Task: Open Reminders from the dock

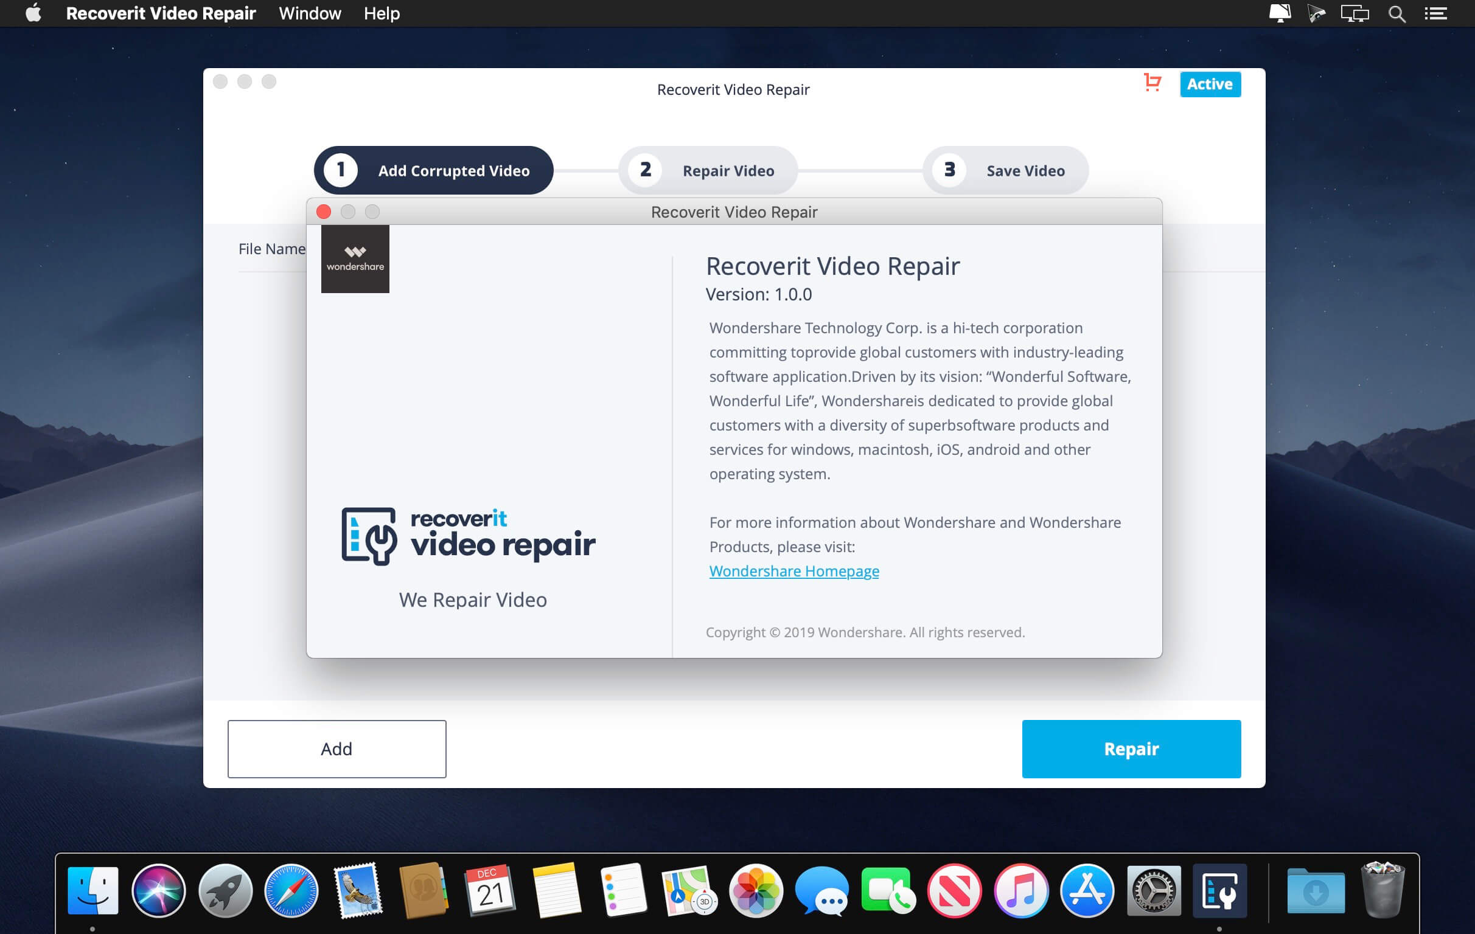Action: point(623,891)
